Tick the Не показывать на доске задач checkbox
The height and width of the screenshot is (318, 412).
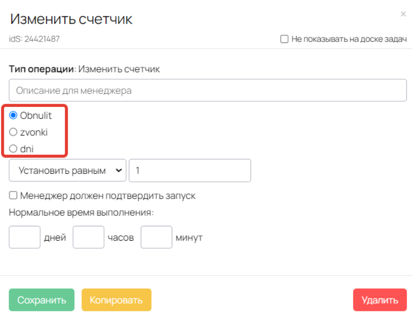click(x=284, y=39)
